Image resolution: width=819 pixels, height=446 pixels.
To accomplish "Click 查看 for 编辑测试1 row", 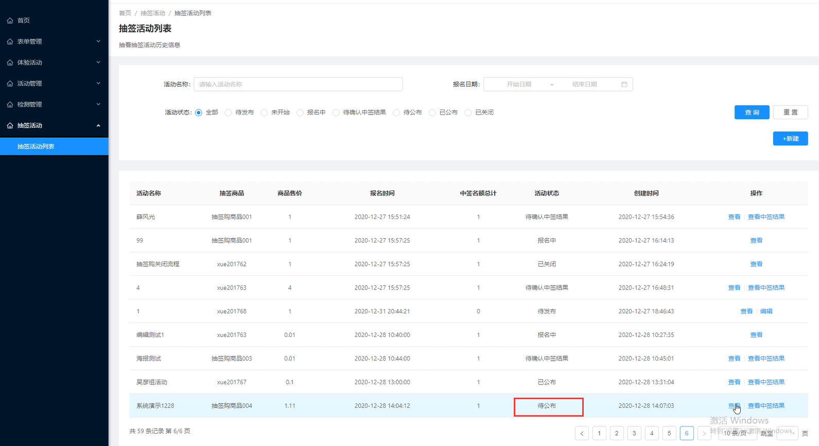I will (x=756, y=335).
